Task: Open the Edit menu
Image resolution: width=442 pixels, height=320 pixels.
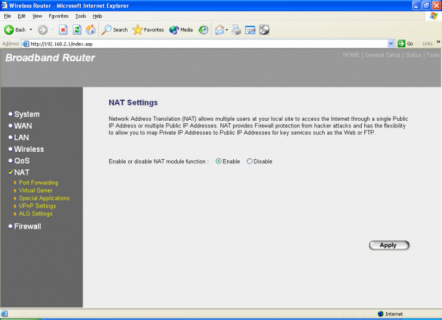Action: pos(21,16)
